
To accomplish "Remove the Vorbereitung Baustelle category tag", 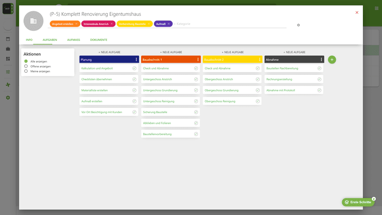I will click(149, 24).
